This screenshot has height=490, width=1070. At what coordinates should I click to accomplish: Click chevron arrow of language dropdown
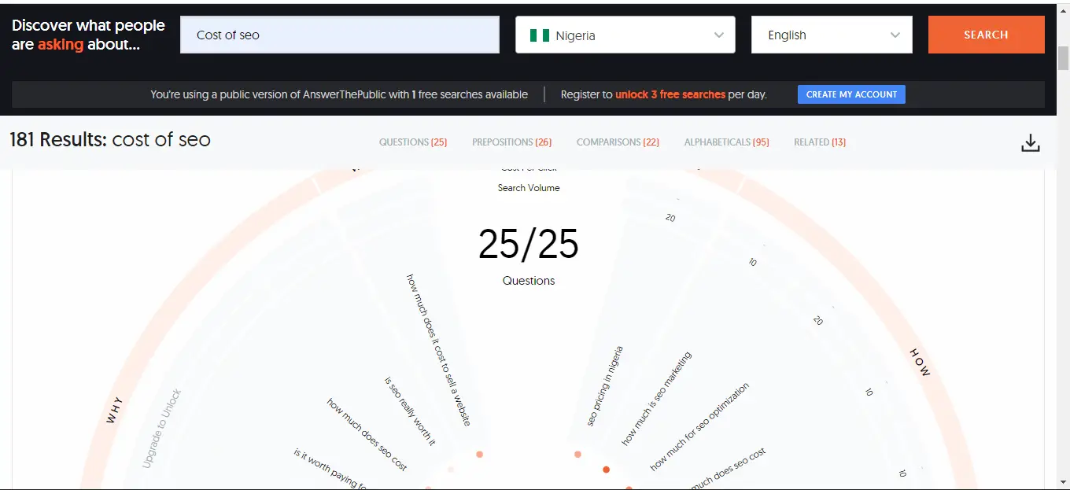[x=895, y=35]
